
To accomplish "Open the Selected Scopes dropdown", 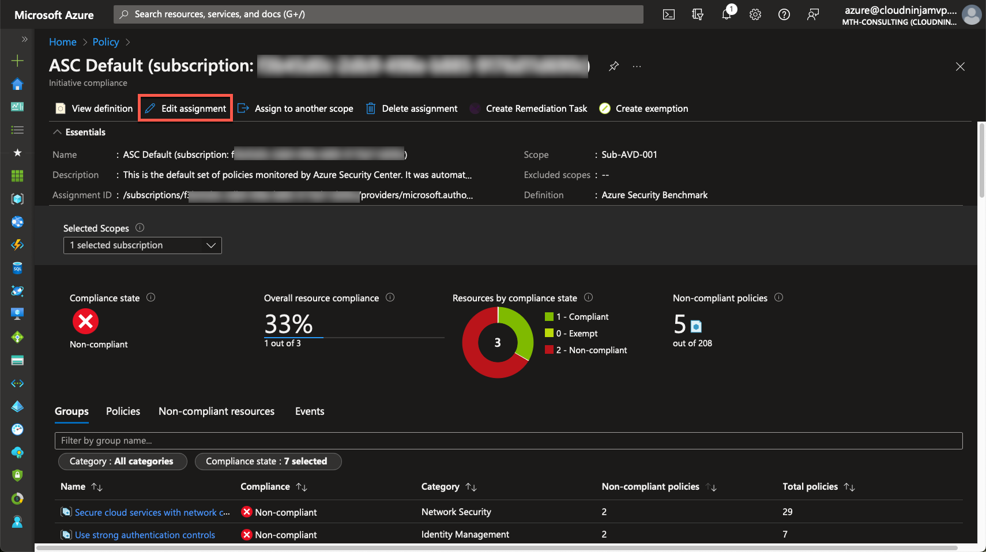I will click(x=142, y=245).
